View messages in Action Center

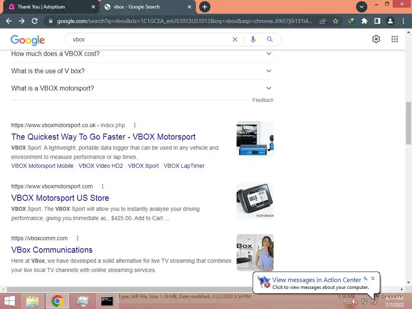317,280
